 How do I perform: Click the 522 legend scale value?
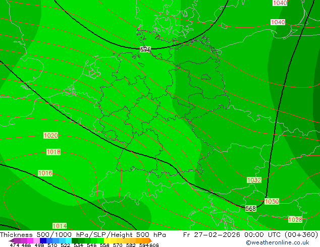[65, 245]
